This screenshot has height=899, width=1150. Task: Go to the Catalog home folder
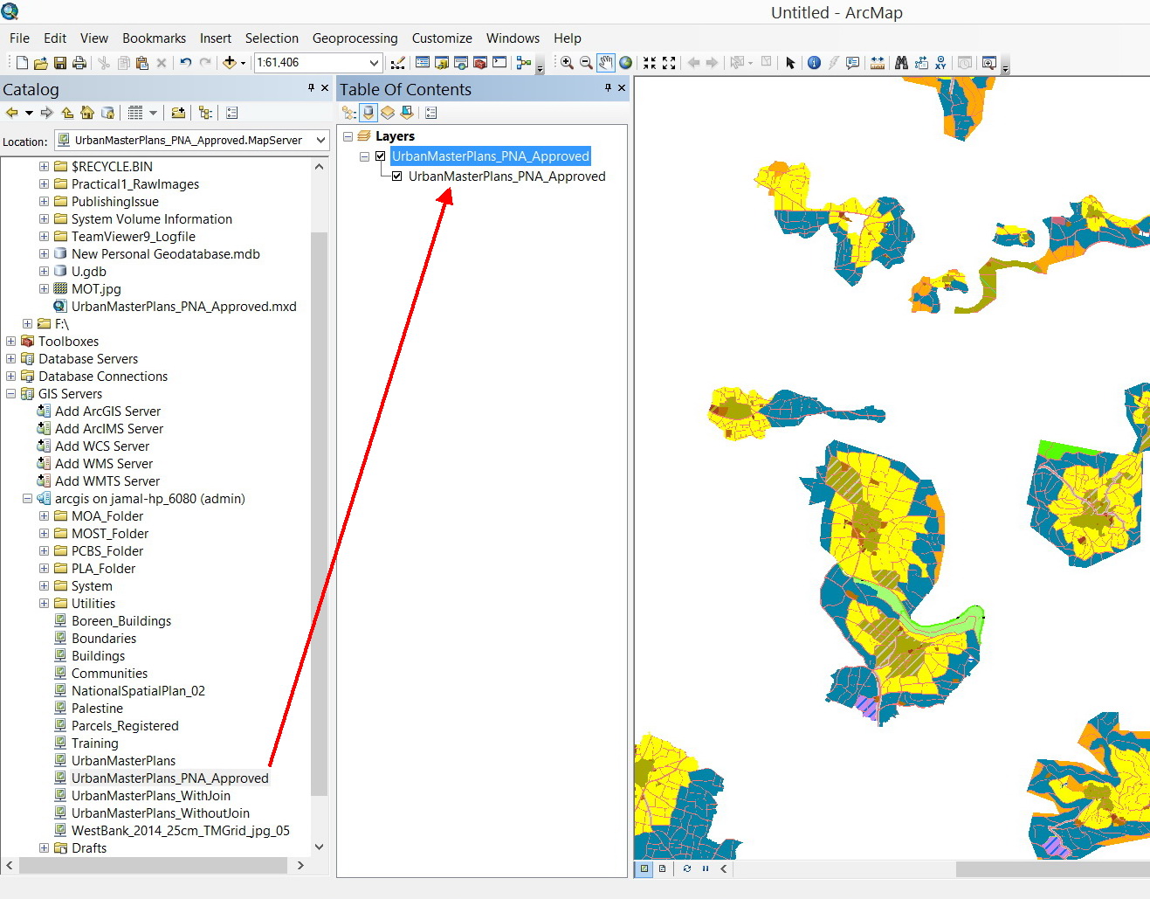(87, 113)
